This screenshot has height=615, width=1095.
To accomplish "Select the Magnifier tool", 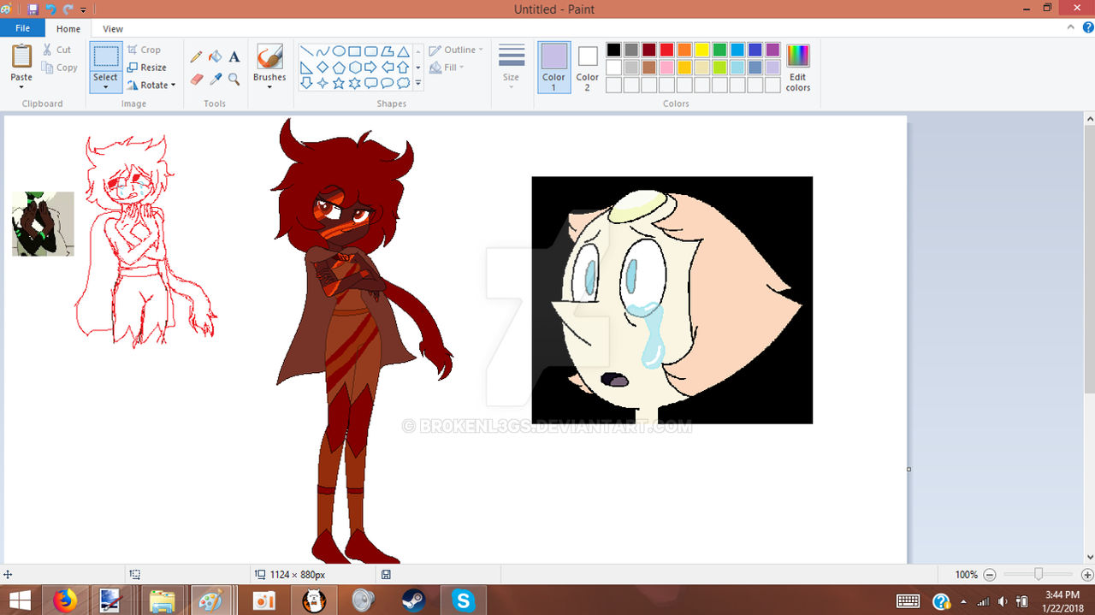I will click(x=234, y=78).
